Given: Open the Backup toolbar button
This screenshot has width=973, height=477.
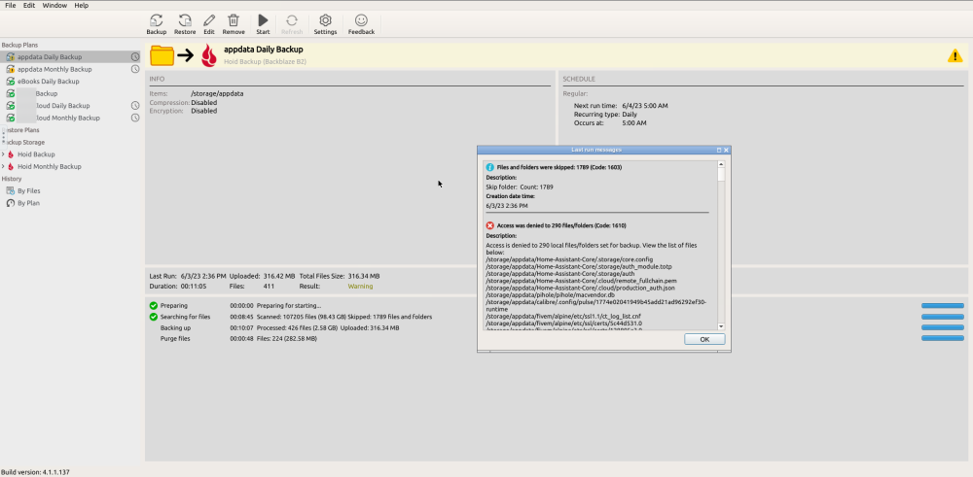Looking at the screenshot, I should tap(157, 24).
